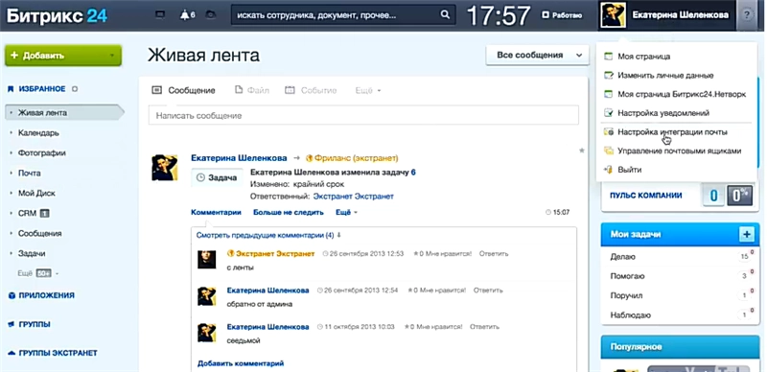
Task: Click the Управление почтовыми ящиками icon
Action: coord(608,151)
